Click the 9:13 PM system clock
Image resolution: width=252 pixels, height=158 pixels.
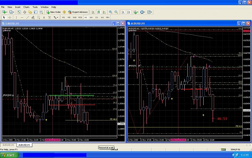(245, 155)
